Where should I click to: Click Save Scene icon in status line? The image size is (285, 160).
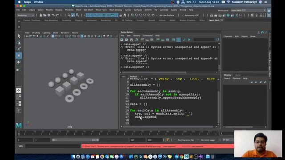click(x=49, y=16)
